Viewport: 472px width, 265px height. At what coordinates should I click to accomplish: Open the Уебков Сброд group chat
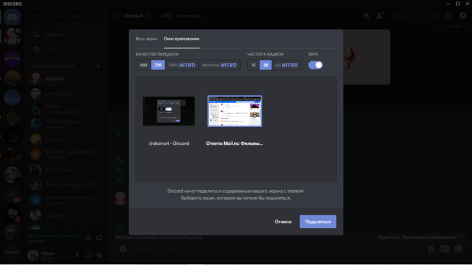(65, 124)
